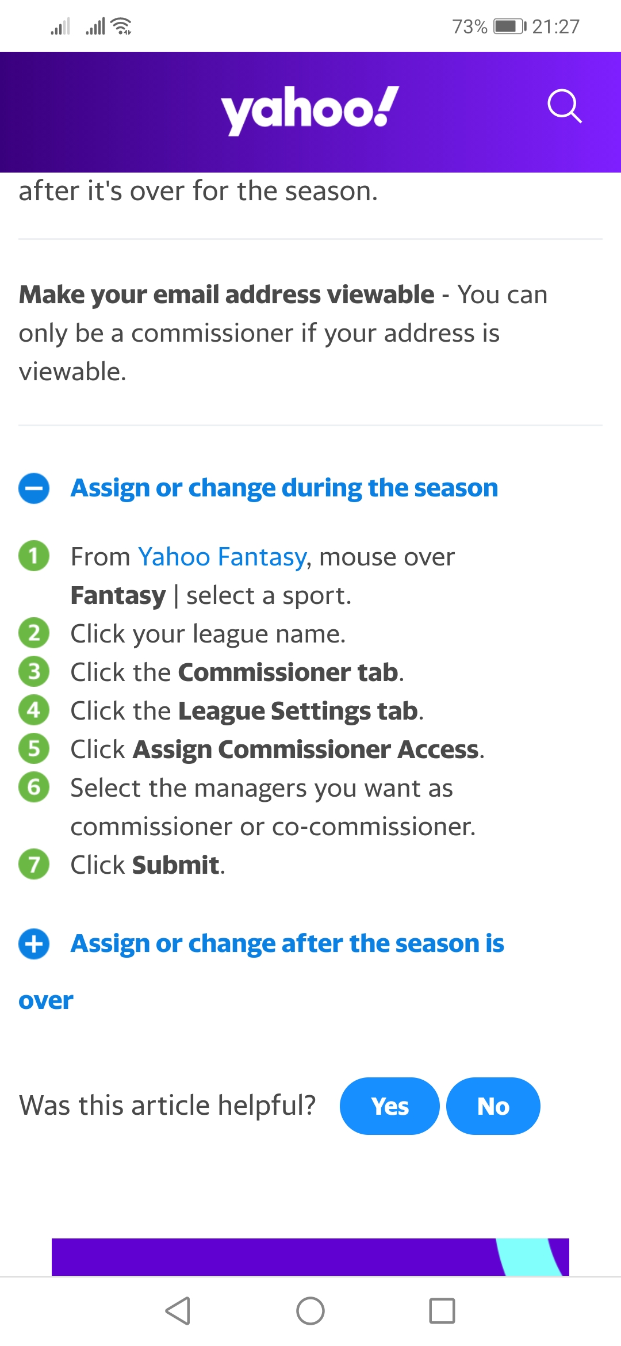Tap the 73% battery percentage text

click(469, 25)
